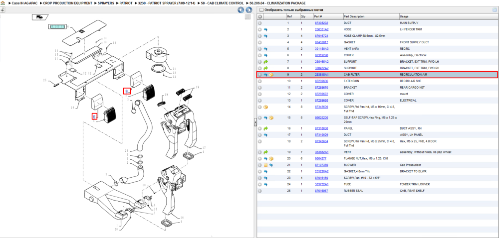
Task: Click green arrow icon in ref 19 VENT row
Action: point(266,152)
